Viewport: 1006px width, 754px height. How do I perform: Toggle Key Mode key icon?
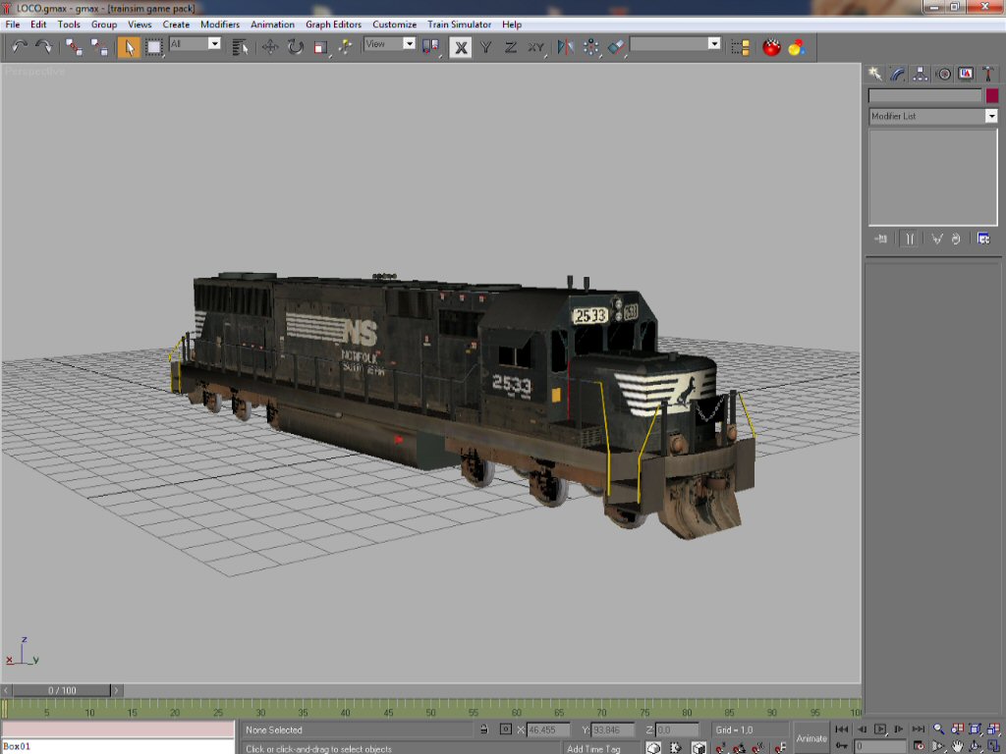pos(842,746)
